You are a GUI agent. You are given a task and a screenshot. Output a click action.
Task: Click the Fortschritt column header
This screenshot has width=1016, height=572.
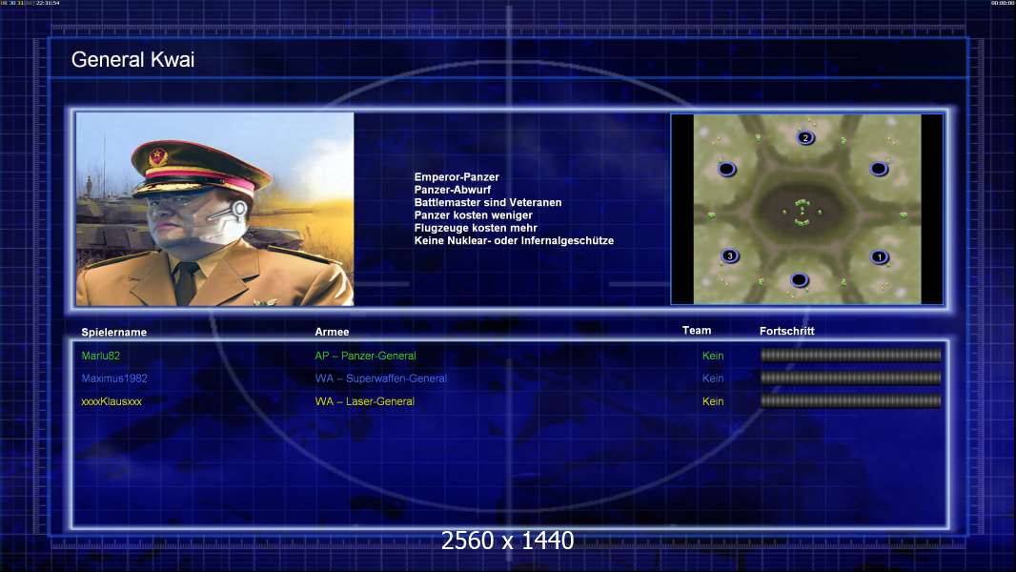tap(786, 331)
